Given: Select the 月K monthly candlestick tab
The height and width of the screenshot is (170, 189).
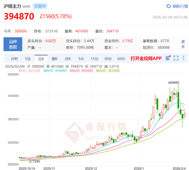Looking at the screenshot, I should pyautogui.click(x=68, y=59).
